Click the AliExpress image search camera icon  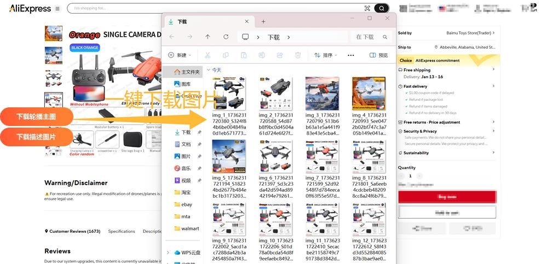click(367, 8)
